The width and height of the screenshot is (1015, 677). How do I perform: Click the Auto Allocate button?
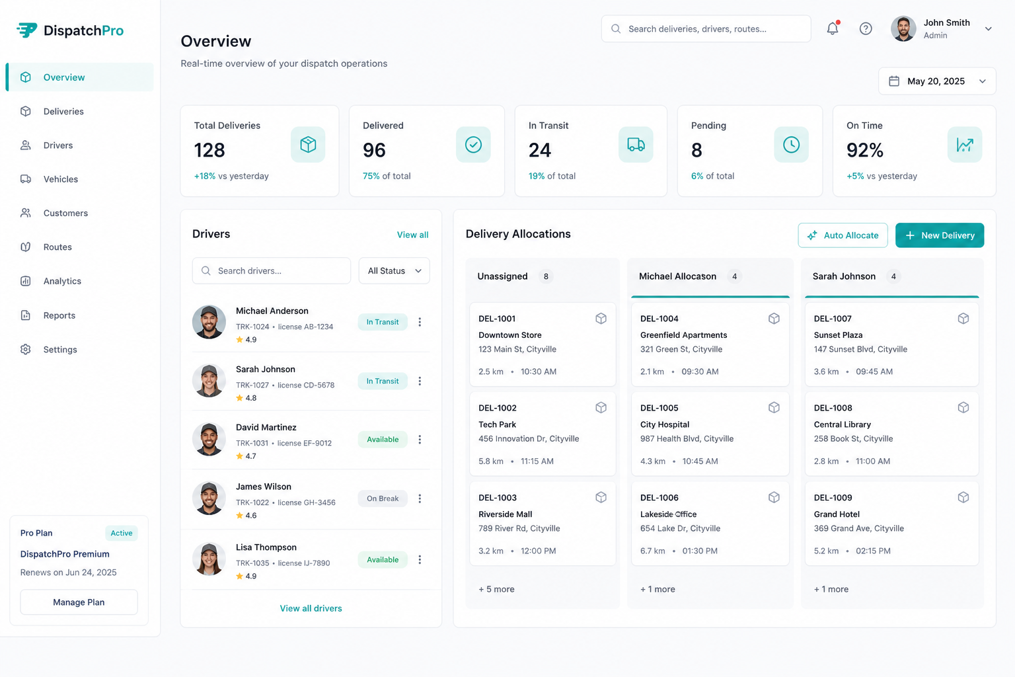tap(843, 235)
